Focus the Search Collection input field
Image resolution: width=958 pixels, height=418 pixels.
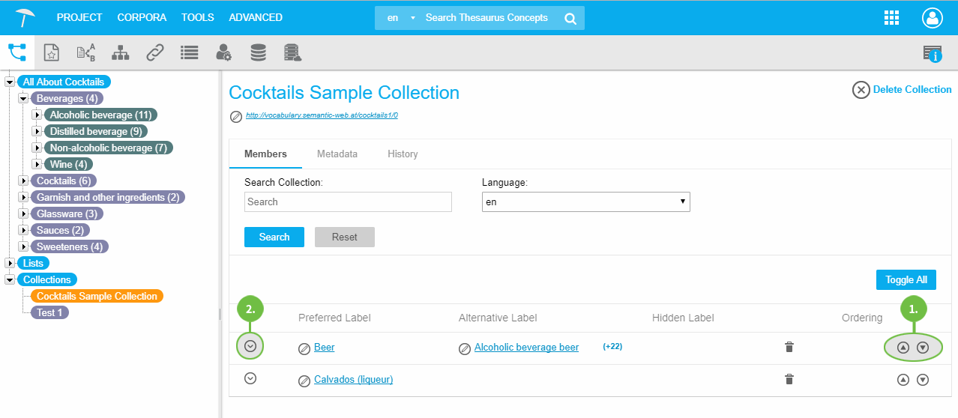click(348, 202)
